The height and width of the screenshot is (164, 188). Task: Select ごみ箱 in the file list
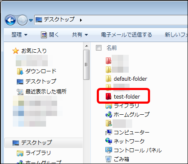(x=121, y=159)
